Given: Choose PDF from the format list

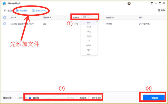Looking at the screenshot, I should pyautogui.click(x=89, y=50).
